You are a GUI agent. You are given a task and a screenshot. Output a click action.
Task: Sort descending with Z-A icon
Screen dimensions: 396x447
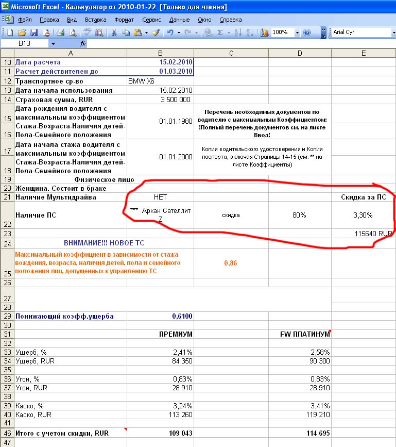[x=250, y=32]
